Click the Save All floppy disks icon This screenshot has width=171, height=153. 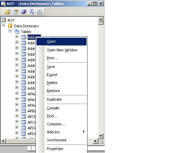(24, 12)
